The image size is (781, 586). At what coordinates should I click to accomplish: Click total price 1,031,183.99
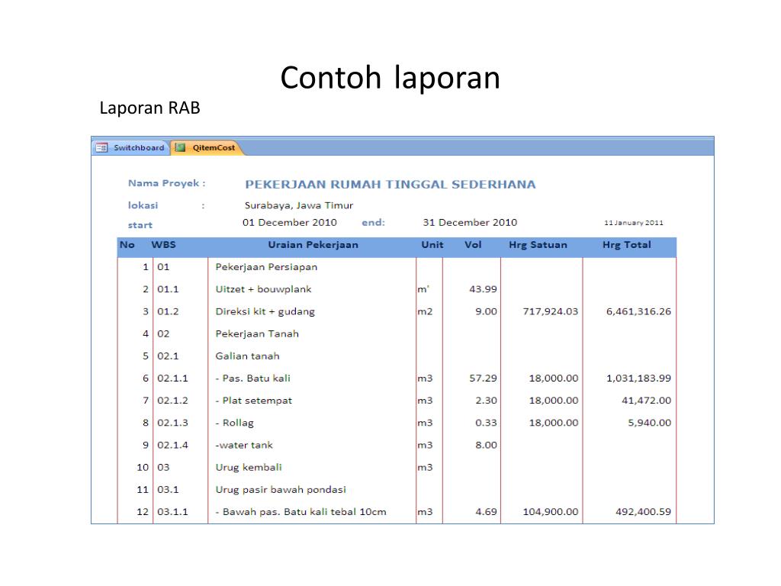[638, 378]
